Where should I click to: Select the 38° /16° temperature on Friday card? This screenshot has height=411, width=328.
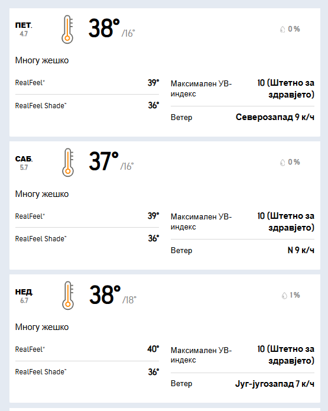(x=112, y=28)
